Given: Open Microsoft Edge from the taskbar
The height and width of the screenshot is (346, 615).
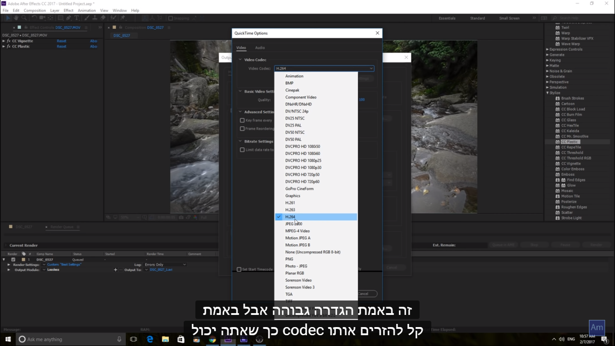Looking at the screenshot, I should click(x=150, y=339).
